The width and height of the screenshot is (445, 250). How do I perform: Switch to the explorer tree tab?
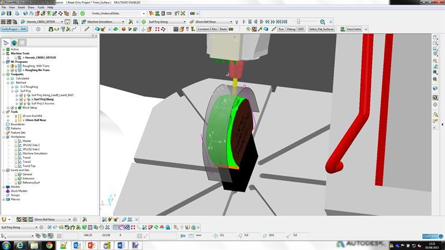point(6,43)
